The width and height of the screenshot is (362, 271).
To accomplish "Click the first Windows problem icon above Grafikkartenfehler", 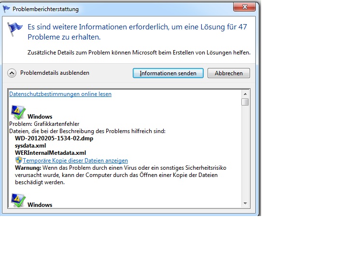I will click(18, 112).
